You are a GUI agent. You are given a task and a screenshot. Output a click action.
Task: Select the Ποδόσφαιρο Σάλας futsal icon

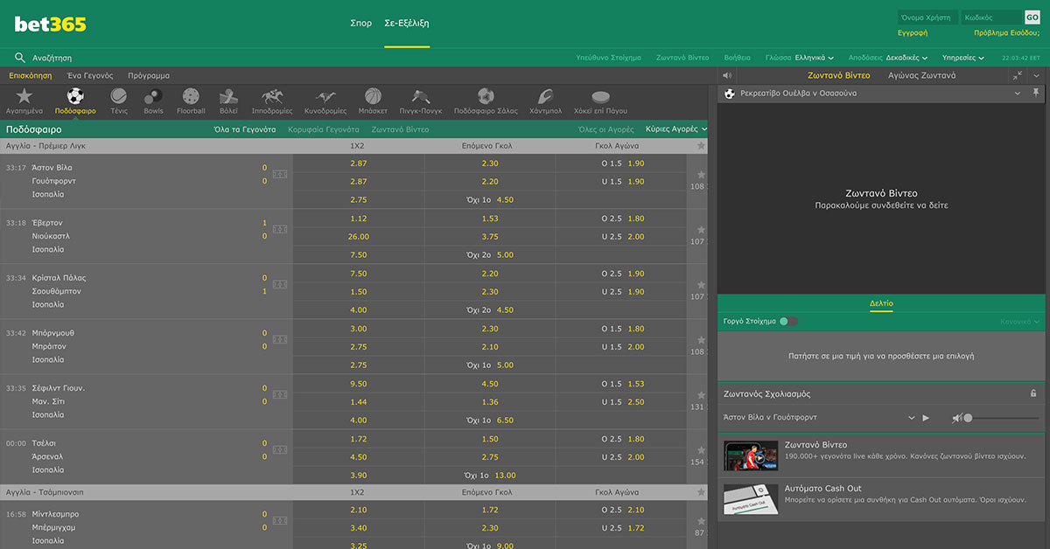click(486, 96)
